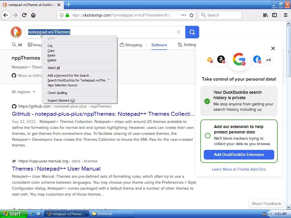Bookmark this page with the star

pyautogui.click(x=192, y=15)
